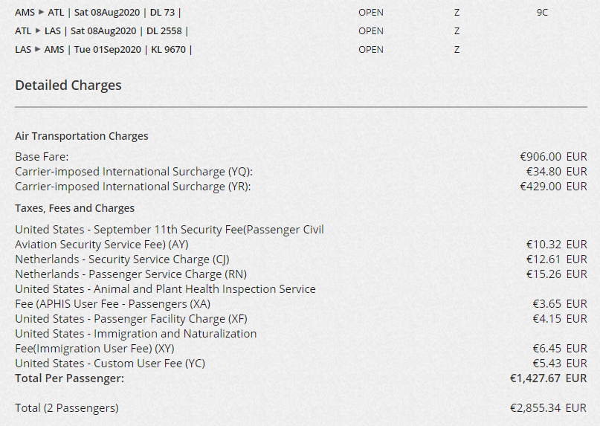
Task: Click OPEN status for the LAS to AMS flight
Action: point(371,50)
